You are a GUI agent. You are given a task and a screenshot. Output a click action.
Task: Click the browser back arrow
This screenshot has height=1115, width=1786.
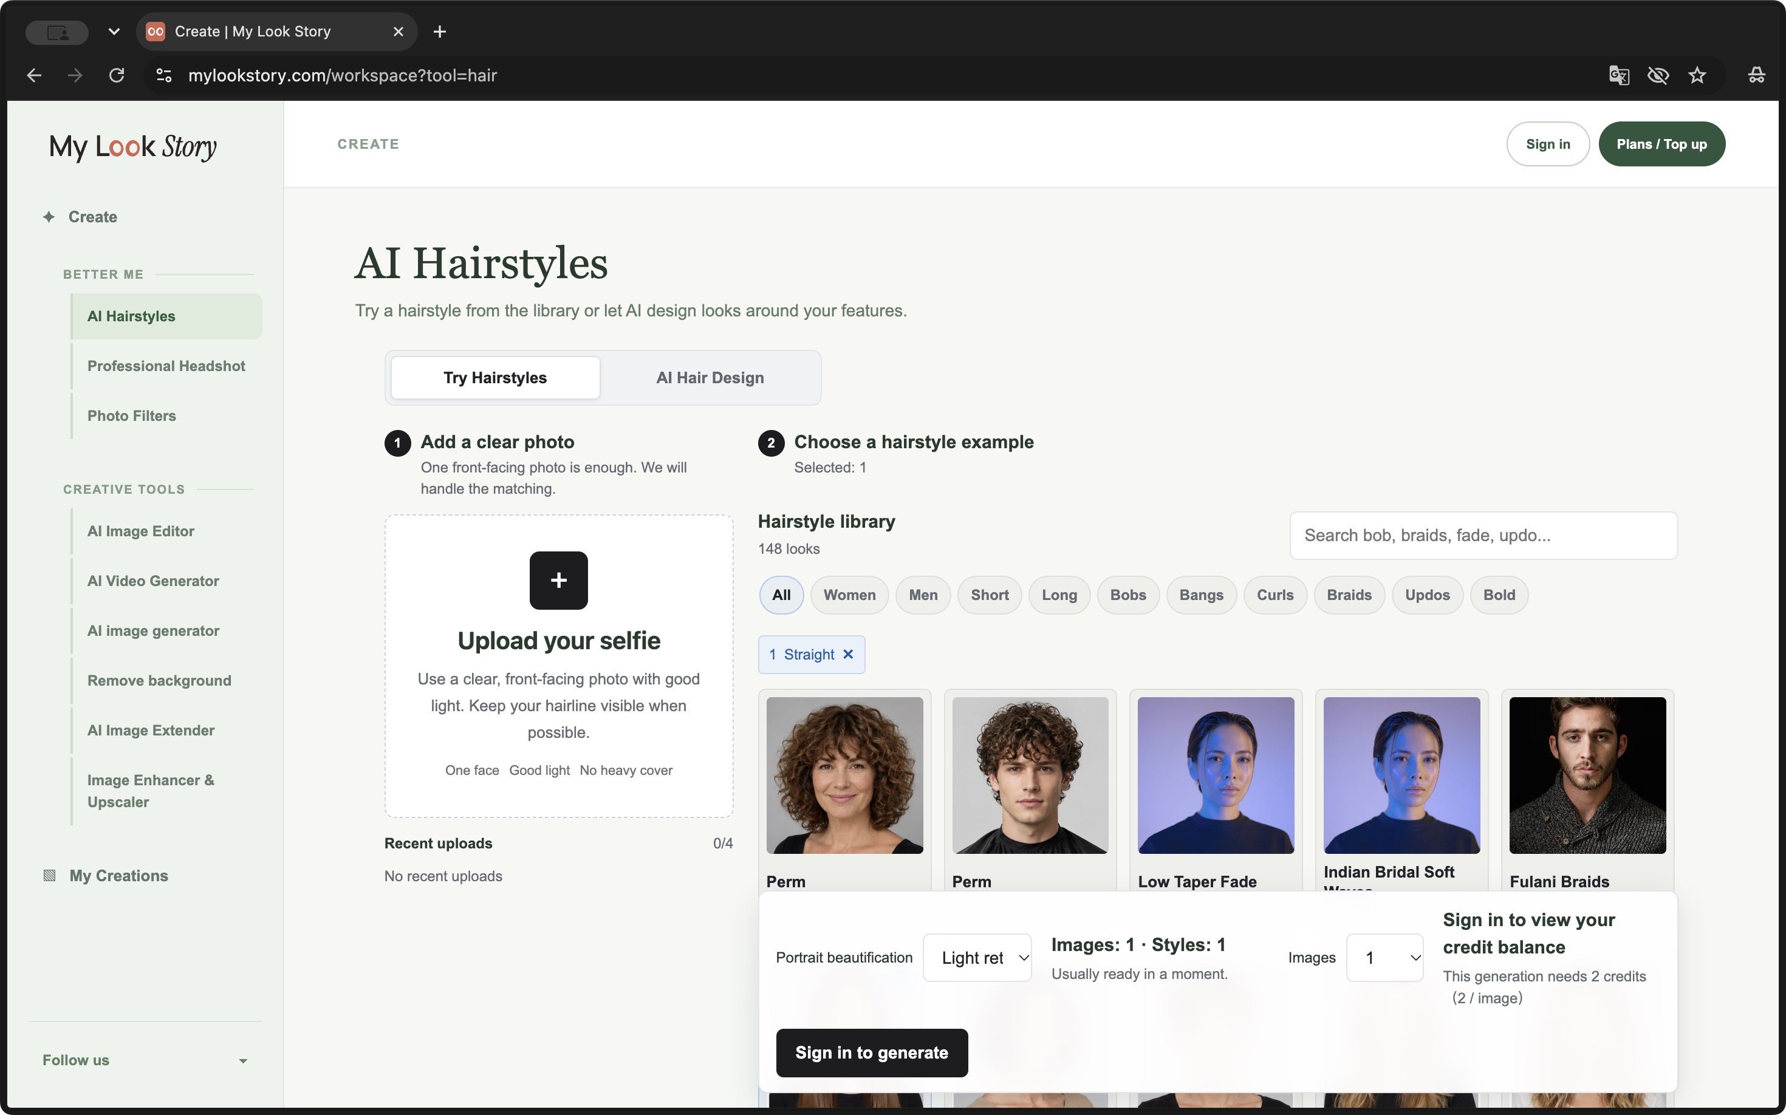(34, 75)
